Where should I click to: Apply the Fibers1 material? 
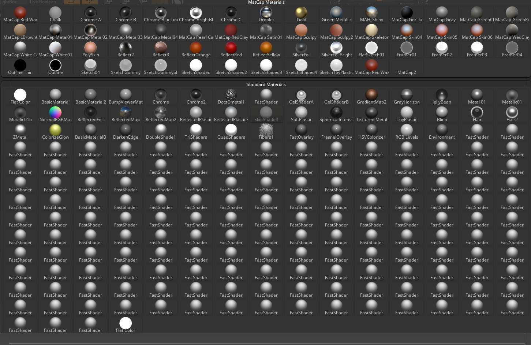click(266, 132)
